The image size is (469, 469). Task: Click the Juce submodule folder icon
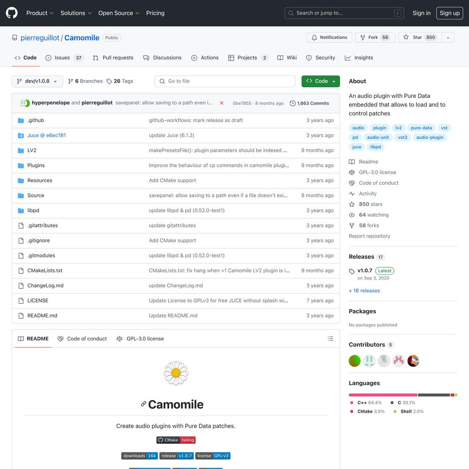click(21, 135)
